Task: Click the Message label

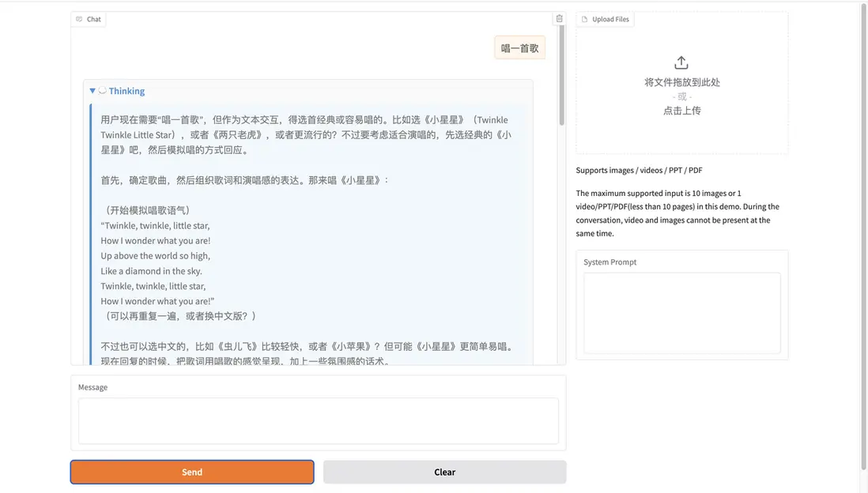Action: [92, 387]
